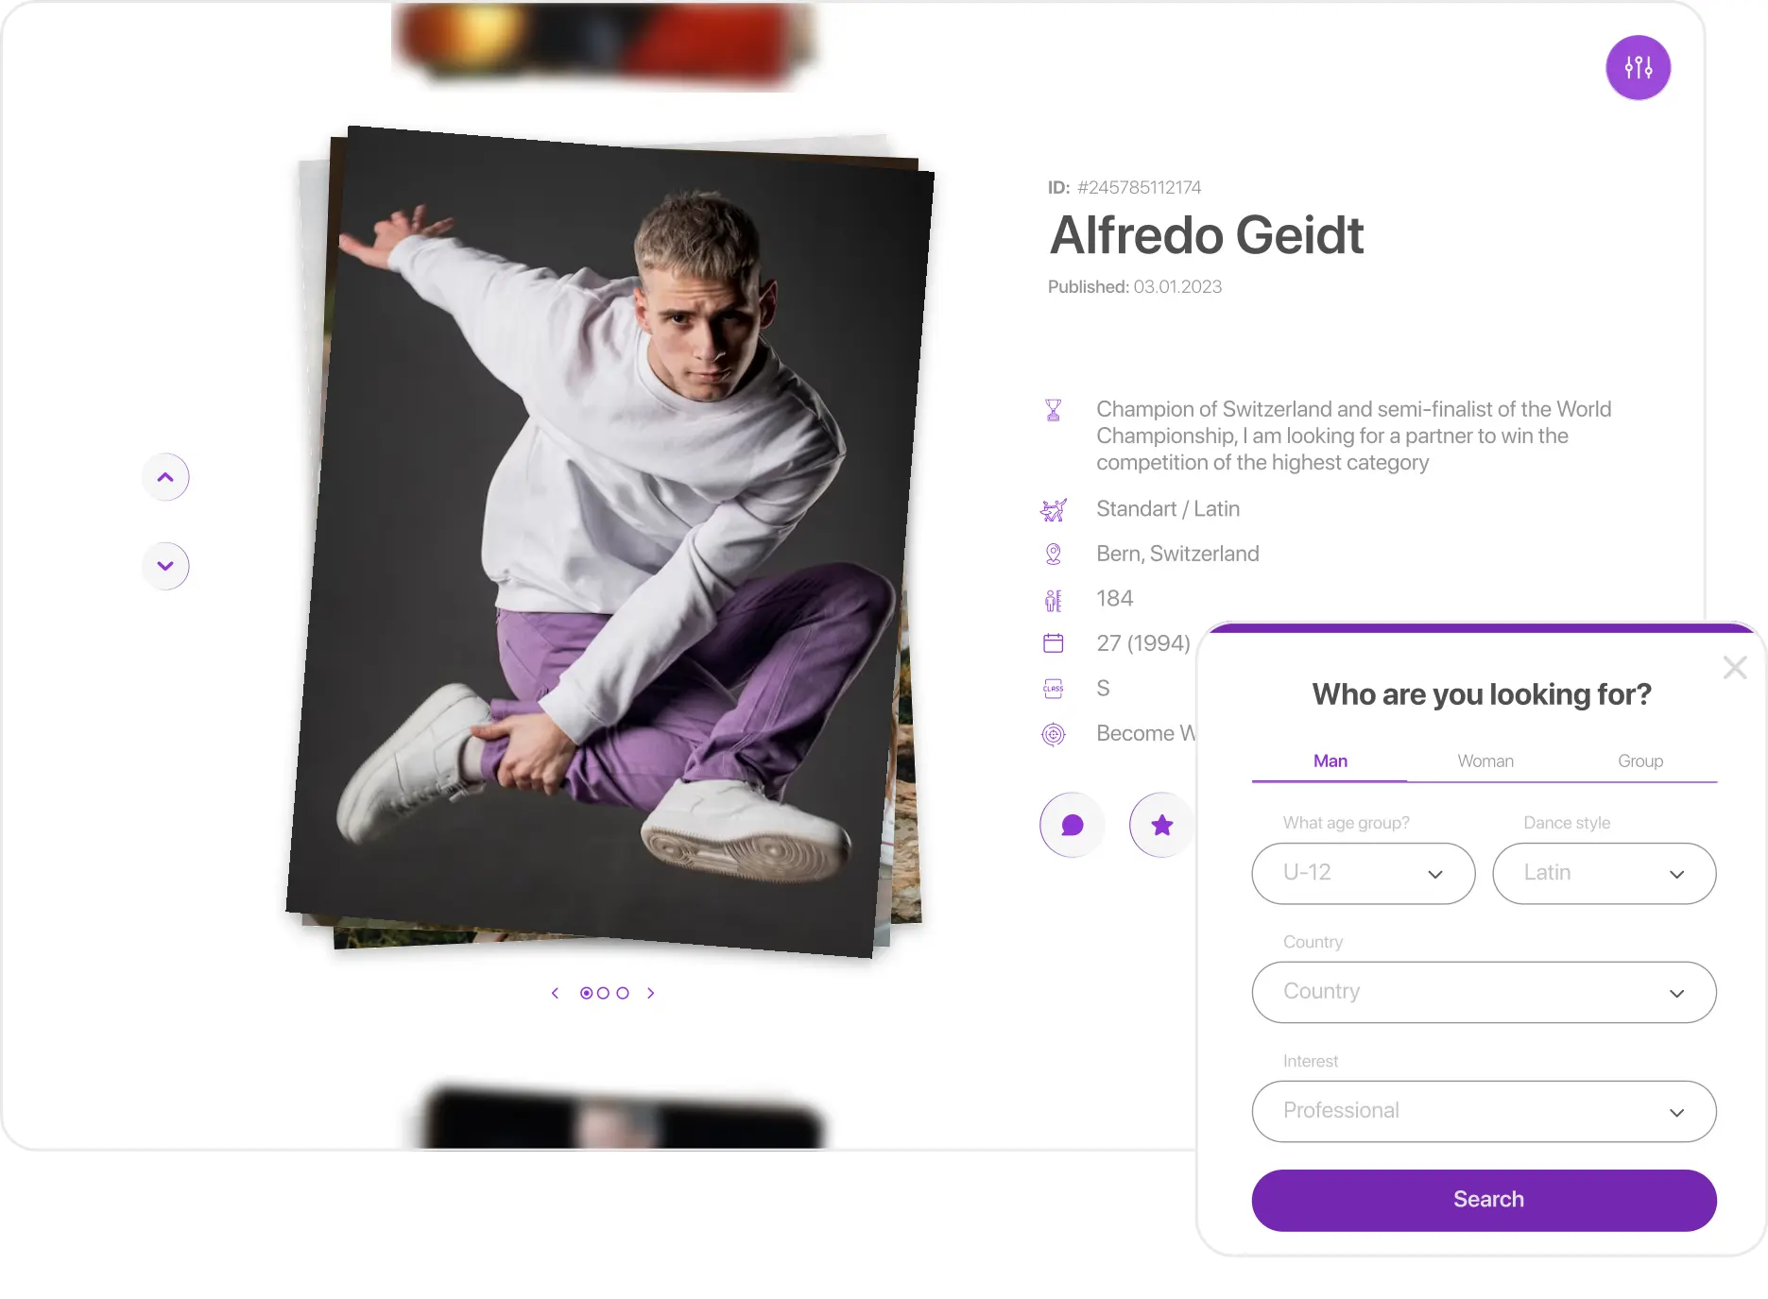Select the Man tab
The width and height of the screenshot is (1768, 1299).
tap(1330, 761)
